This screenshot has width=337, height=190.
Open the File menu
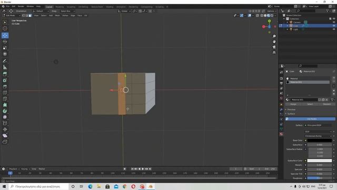click(8, 6)
